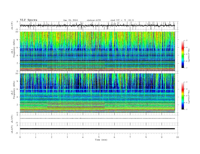The height and width of the screenshot is (154, 200).
Task: Click the 'station=ATH' header label
Action: click(x=94, y=20)
